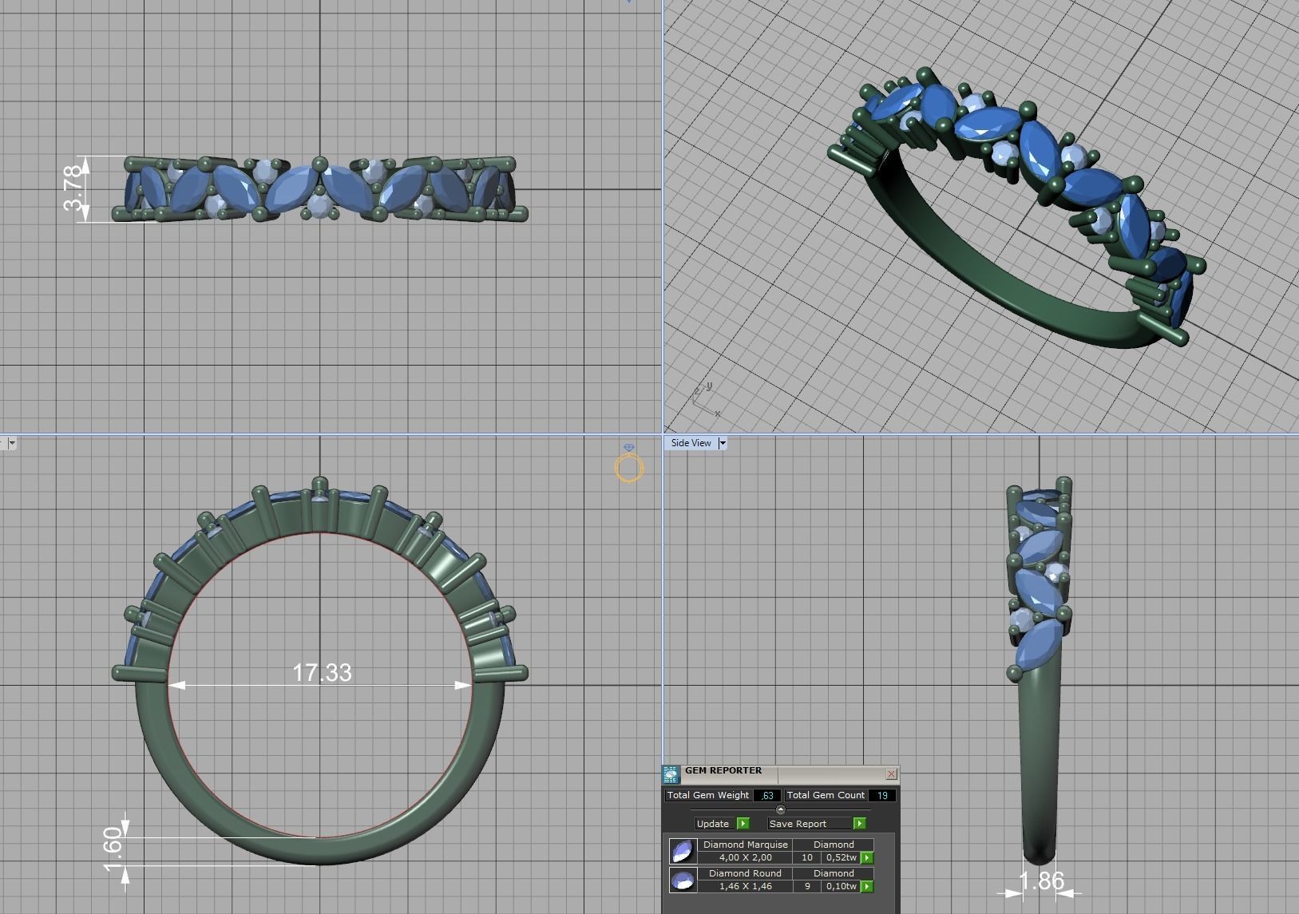Click the Gem Reporter panel icon

pos(671,774)
